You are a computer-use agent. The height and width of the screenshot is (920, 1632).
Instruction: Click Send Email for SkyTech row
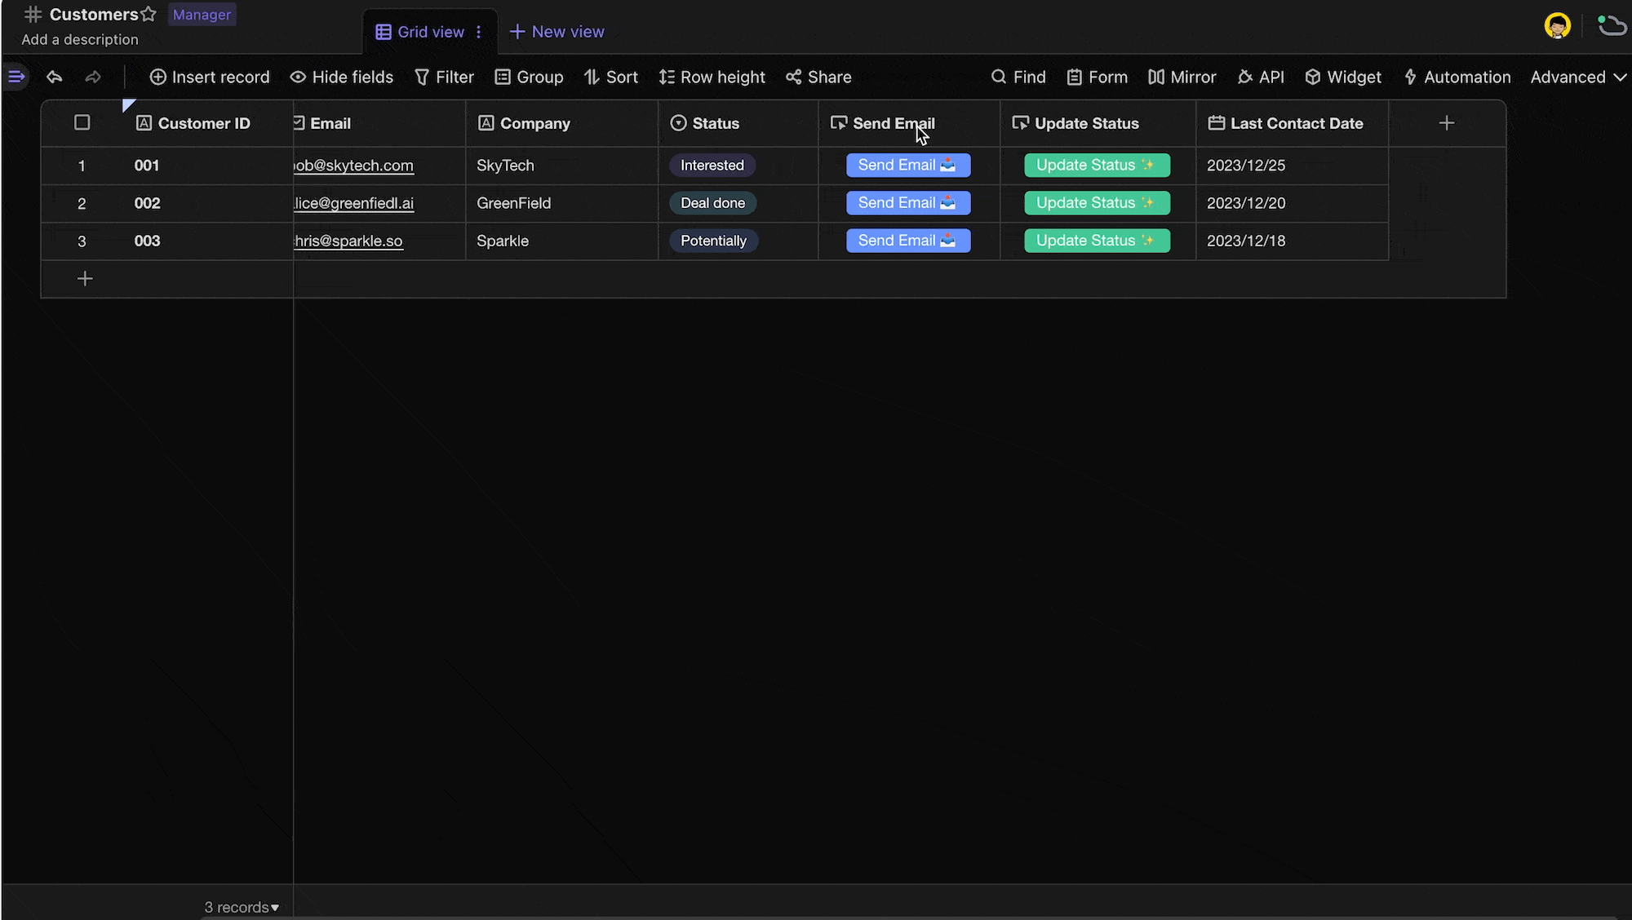point(908,165)
